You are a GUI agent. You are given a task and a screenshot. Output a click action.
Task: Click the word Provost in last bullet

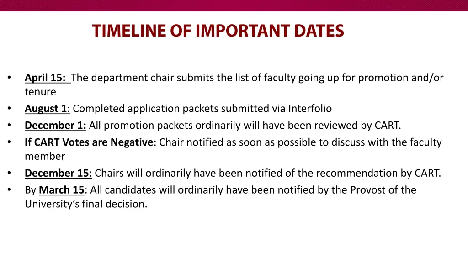368,190
